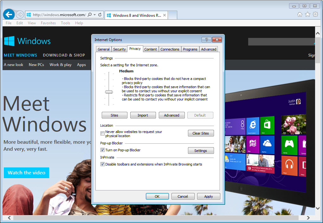Click the browser Forward arrow button
Screen dimensions: 323x223
click(20, 15)
